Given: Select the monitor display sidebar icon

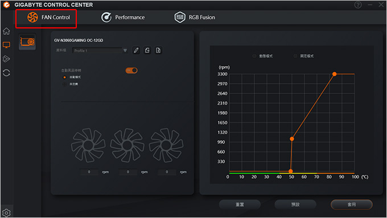Looking at the screenshot, I should 6,45.
